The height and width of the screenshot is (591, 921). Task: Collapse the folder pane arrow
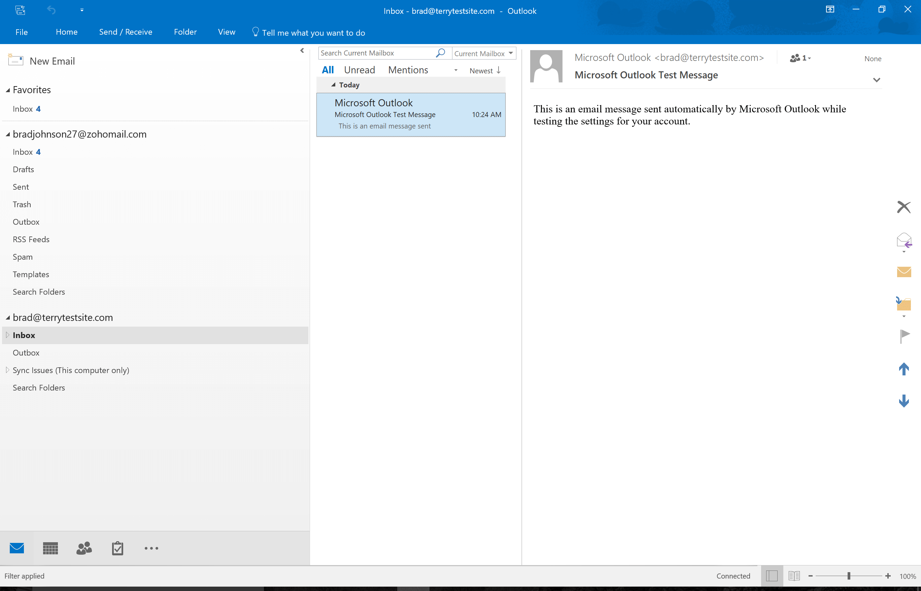tap(302, 50)
